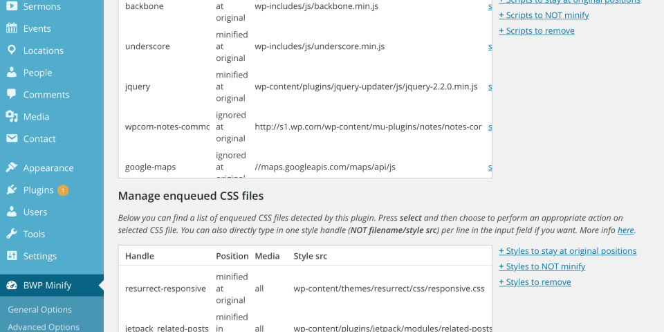664x332 pixels.
Task: Click the Appearance paintbrush icon
Action: click(x=12, y=167)
